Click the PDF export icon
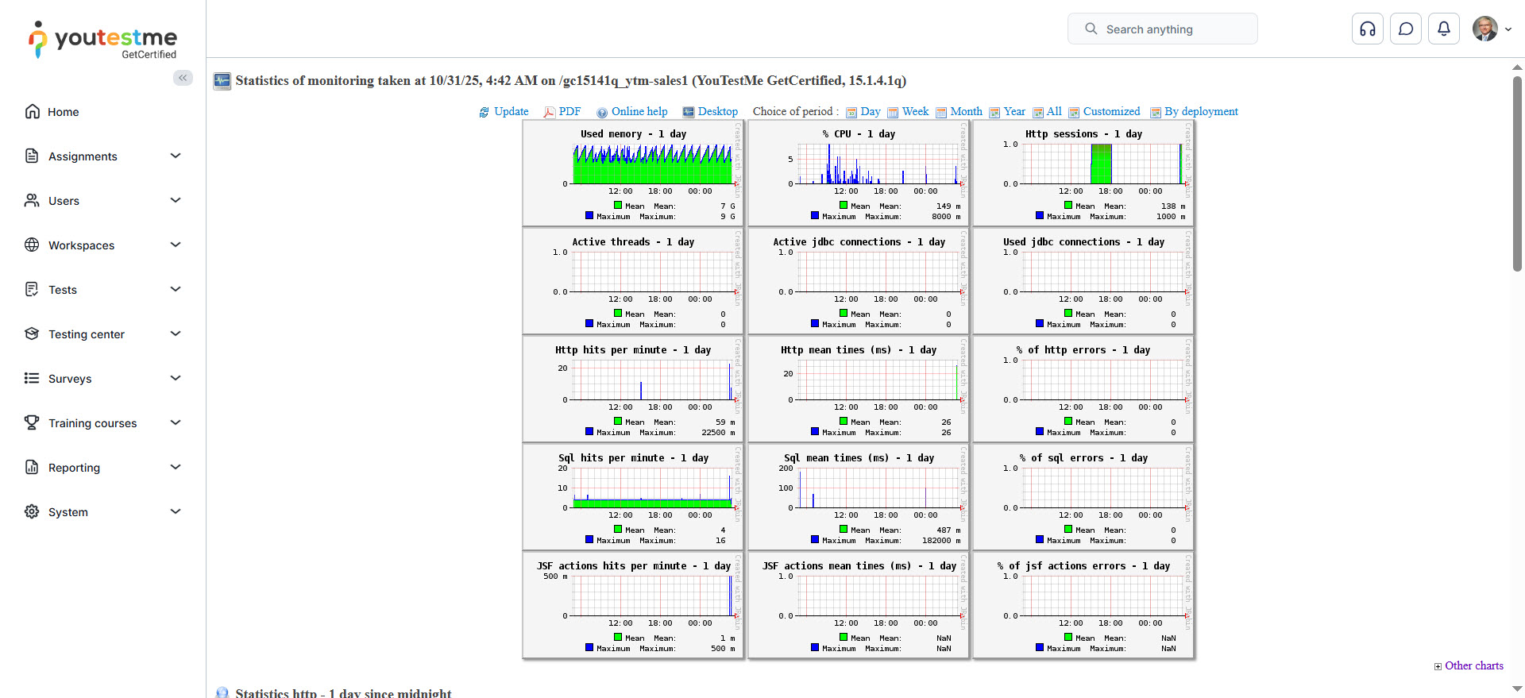1525x698 pixels. pyautogui.click(x=549, y=112)
